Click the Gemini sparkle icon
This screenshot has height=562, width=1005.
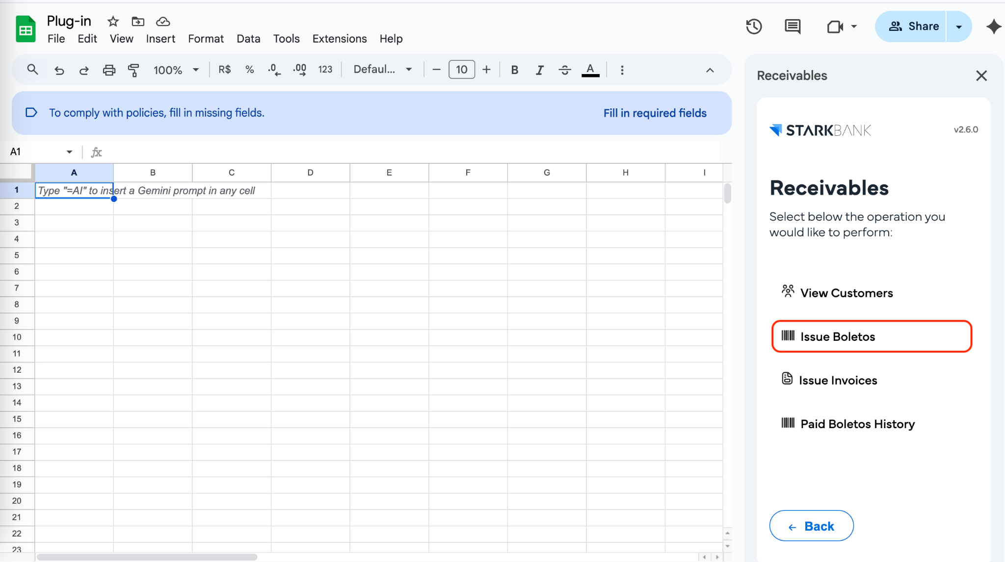(994, 26)
